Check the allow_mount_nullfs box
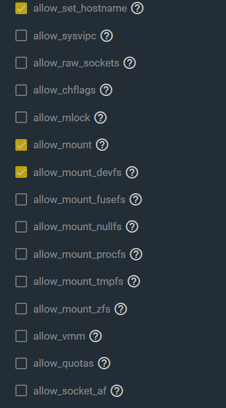 [21, 227]
